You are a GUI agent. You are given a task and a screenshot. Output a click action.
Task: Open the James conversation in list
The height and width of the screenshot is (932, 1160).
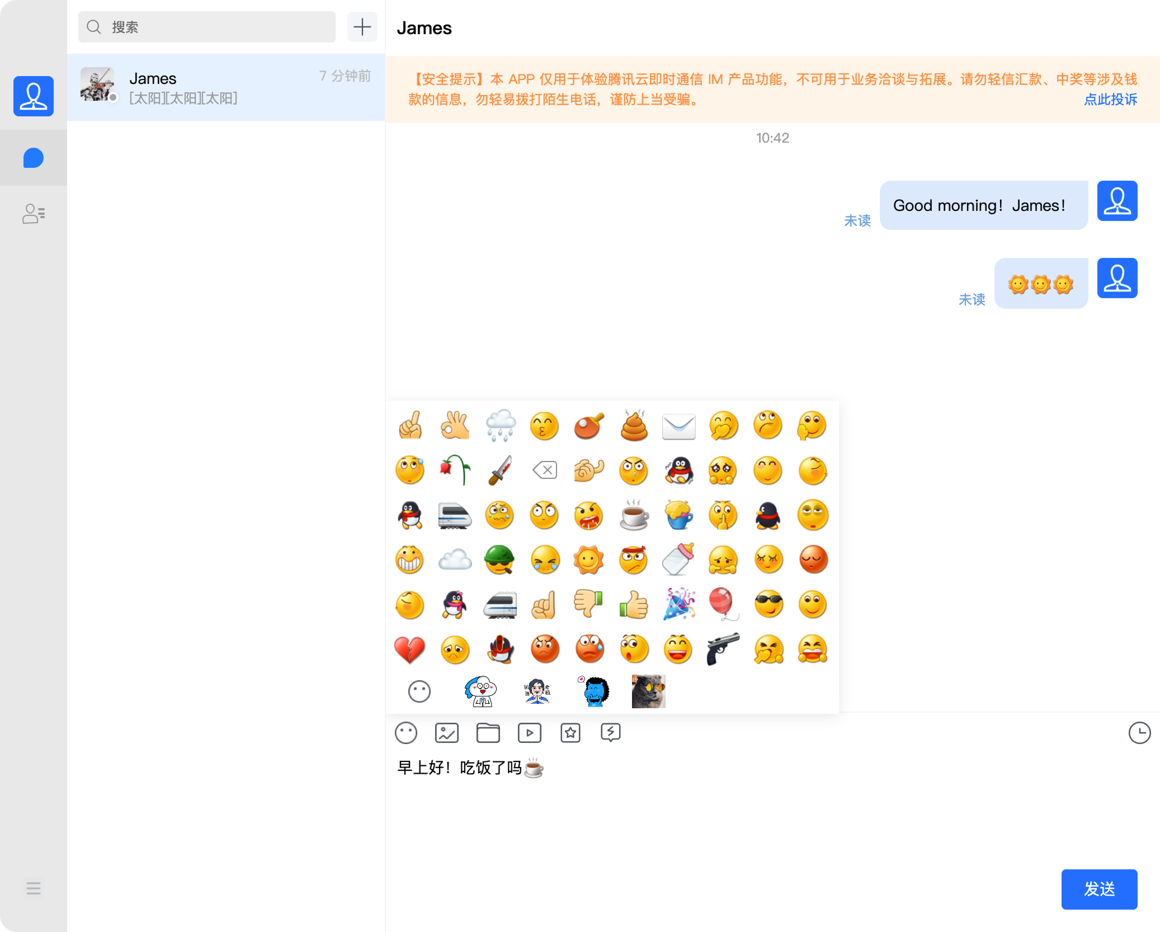pyautogui.click(x=226, y=87)
